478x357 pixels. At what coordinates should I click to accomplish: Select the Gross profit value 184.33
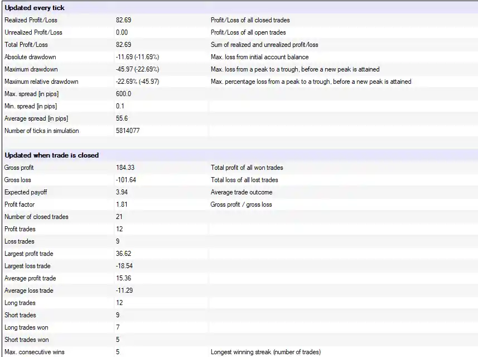(x=125, y=168)
